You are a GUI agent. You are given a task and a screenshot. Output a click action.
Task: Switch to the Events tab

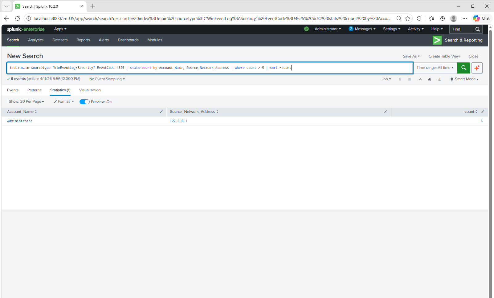[x=13, y=90]
